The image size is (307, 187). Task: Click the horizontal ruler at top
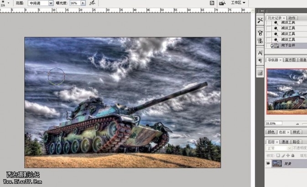(125, 11)
